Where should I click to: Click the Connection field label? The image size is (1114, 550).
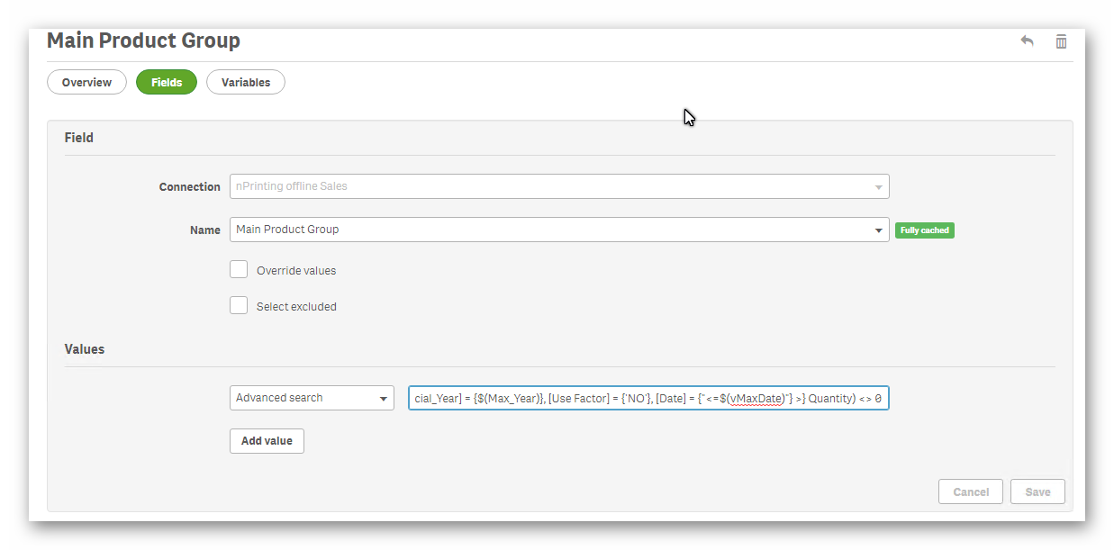[x=189, y=187]
